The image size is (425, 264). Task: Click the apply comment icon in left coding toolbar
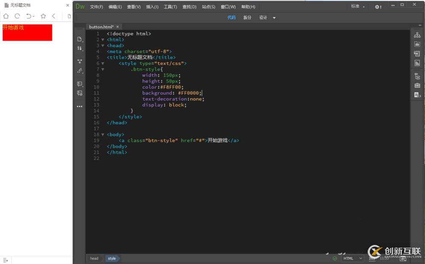point(79,84)
